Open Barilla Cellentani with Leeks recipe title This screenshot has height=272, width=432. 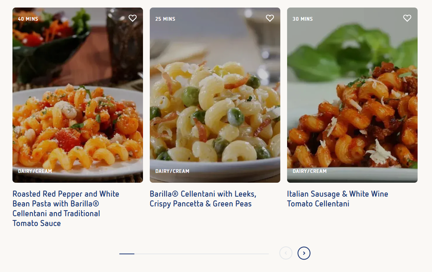[203, 199]
